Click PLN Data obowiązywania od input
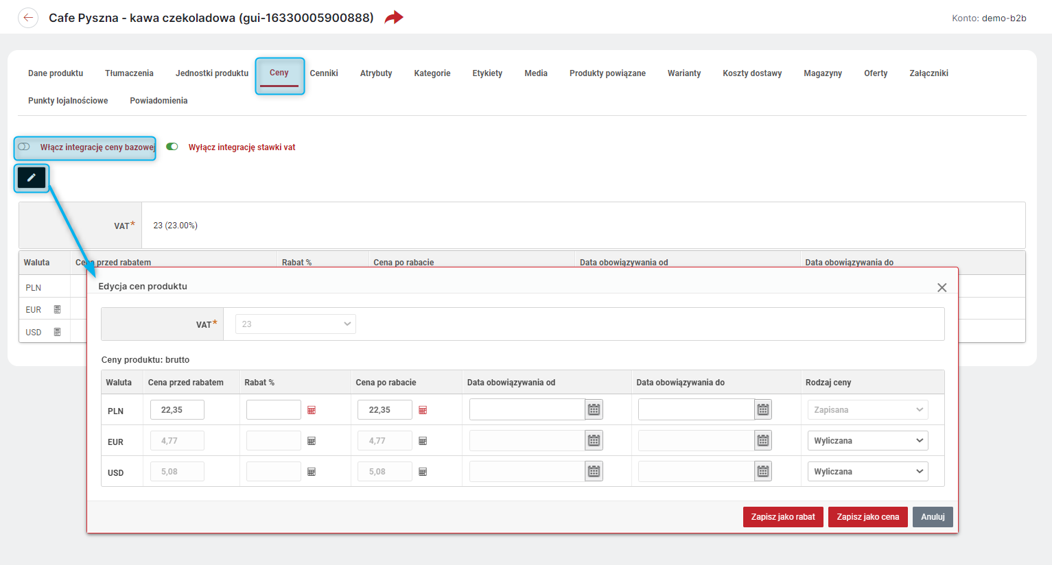Screen dimensions: 1052x565 [527, 409]
